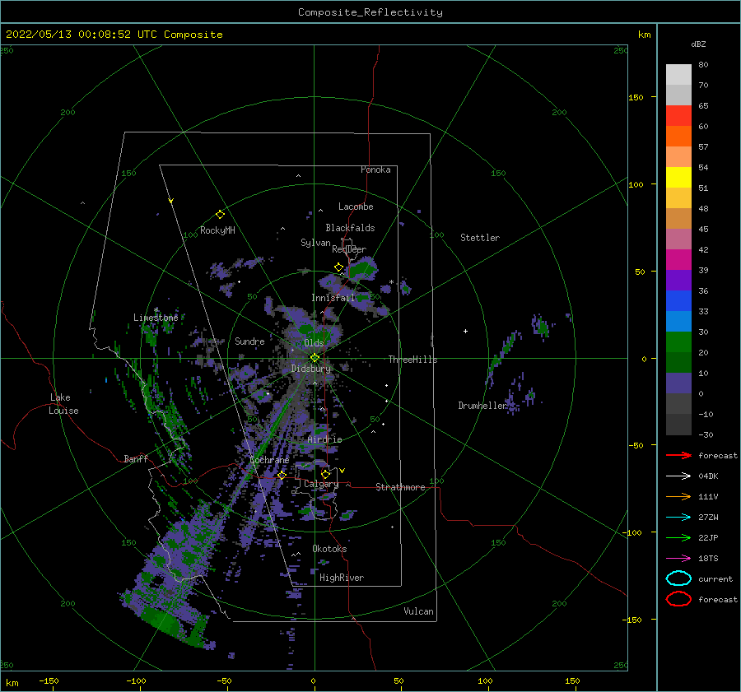The height and width of the screenshot is (692, 741).
Task: Click the red forecast arrow legend icon
Action: pyautogui.click(x=678, y=455)
